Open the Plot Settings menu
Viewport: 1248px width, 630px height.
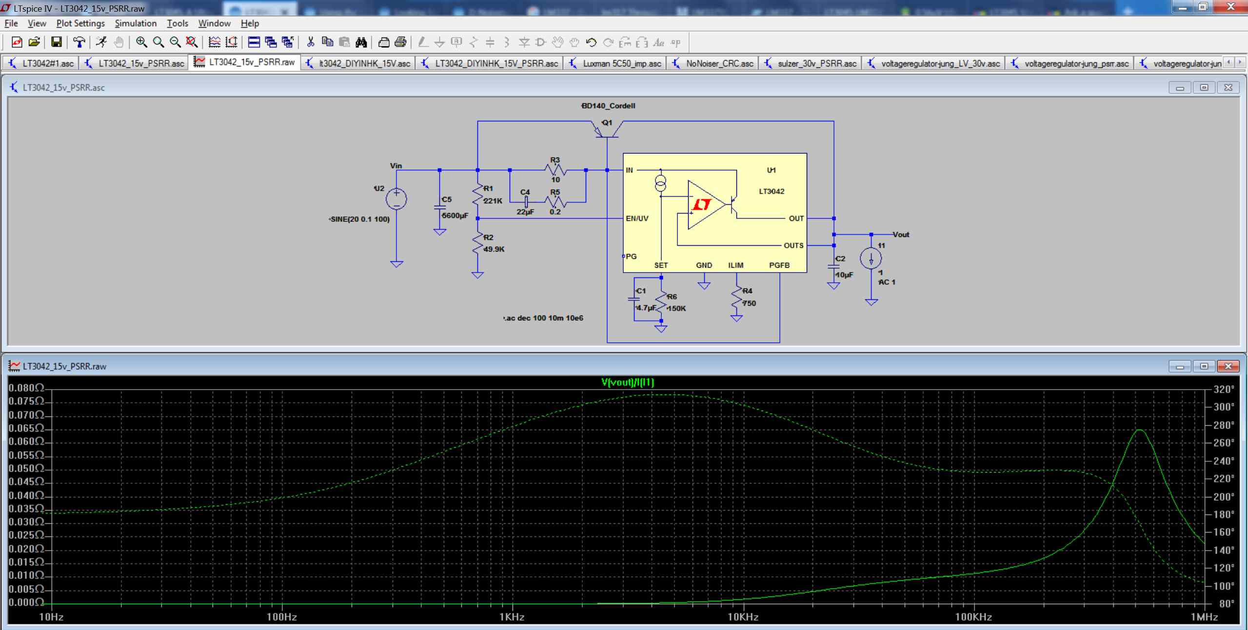pos(80,23)
